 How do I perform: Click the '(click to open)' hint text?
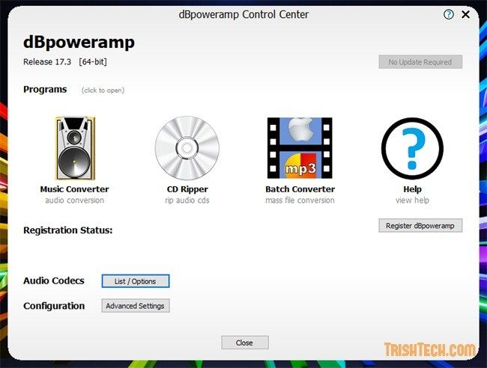click(x=103, y=91)
